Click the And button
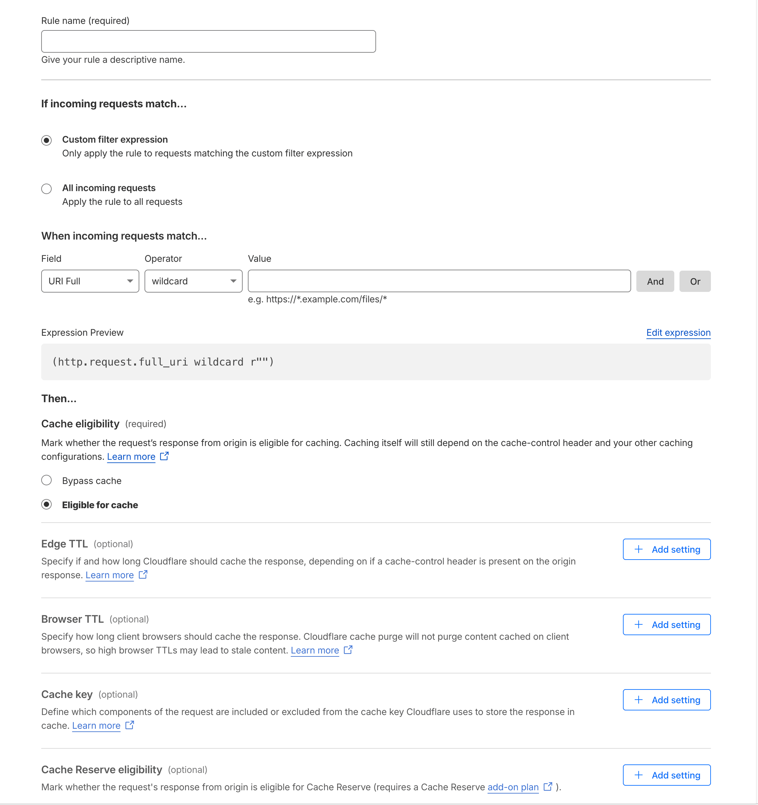Image resolution: width=758 pixels, height=805 pixels. pos(655,281)
